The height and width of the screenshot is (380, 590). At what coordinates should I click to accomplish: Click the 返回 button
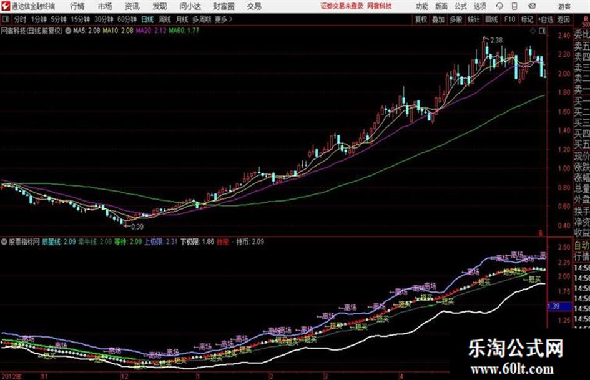click(x=563, y=19)
